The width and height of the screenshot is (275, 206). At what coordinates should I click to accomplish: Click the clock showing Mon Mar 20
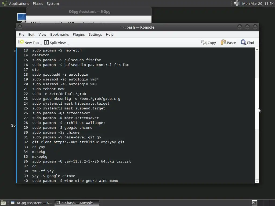pyautogui.click(x=258, y=3)
